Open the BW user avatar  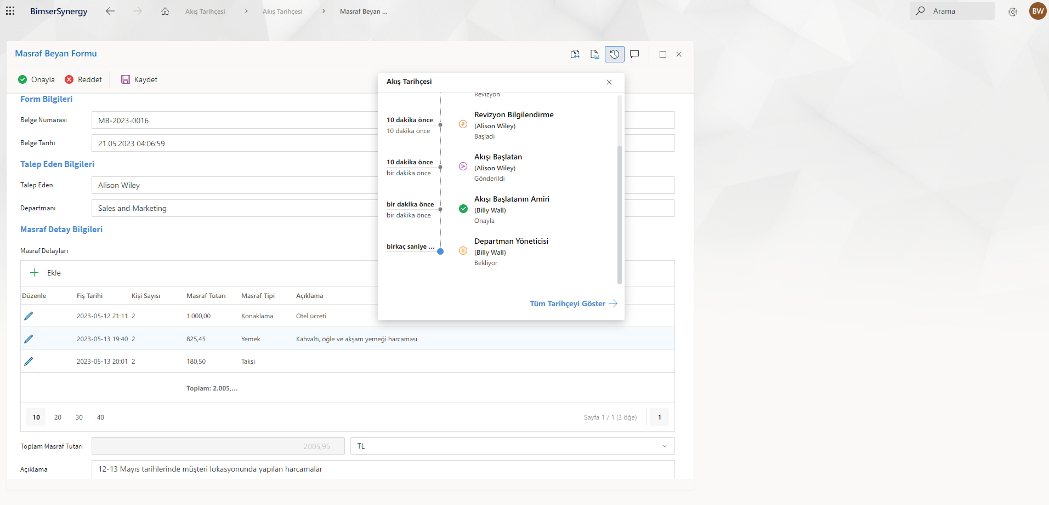click(x=1038, y=11)
